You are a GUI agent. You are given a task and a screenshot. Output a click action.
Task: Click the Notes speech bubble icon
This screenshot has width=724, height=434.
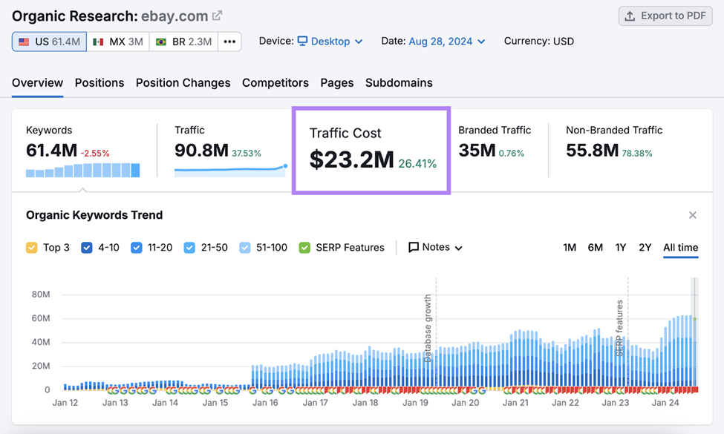pyautogui.click(x=414, y=248)
